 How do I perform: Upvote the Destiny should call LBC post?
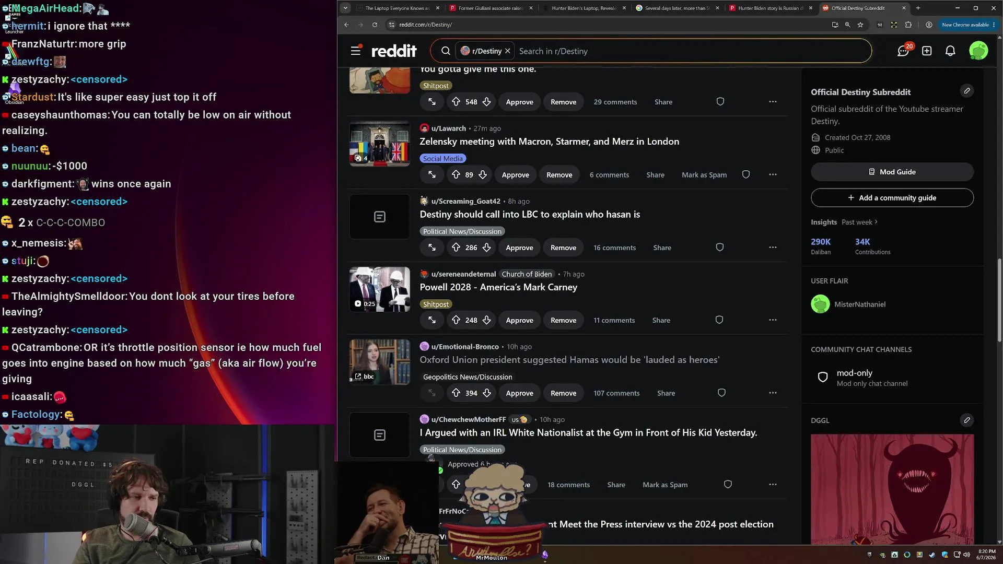[456, 247]
